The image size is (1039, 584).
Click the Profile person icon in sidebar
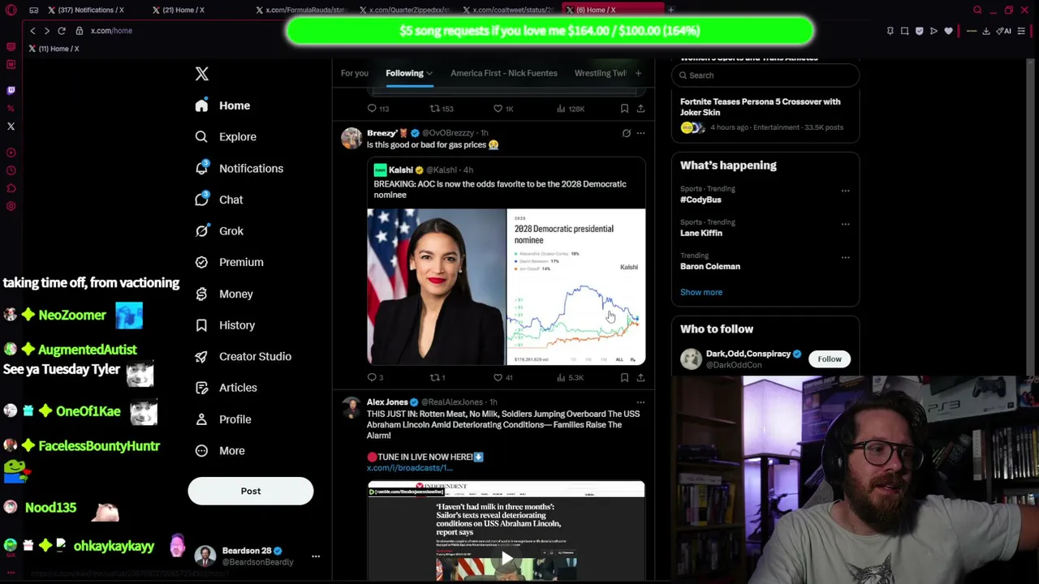click(x=201, y=419)
